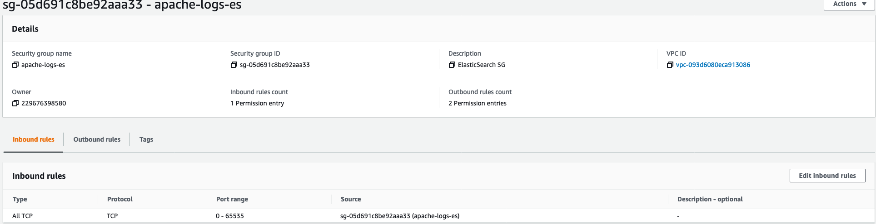
Task: Click the 0 - 65535 port range cell
Action: pos(230,216)
